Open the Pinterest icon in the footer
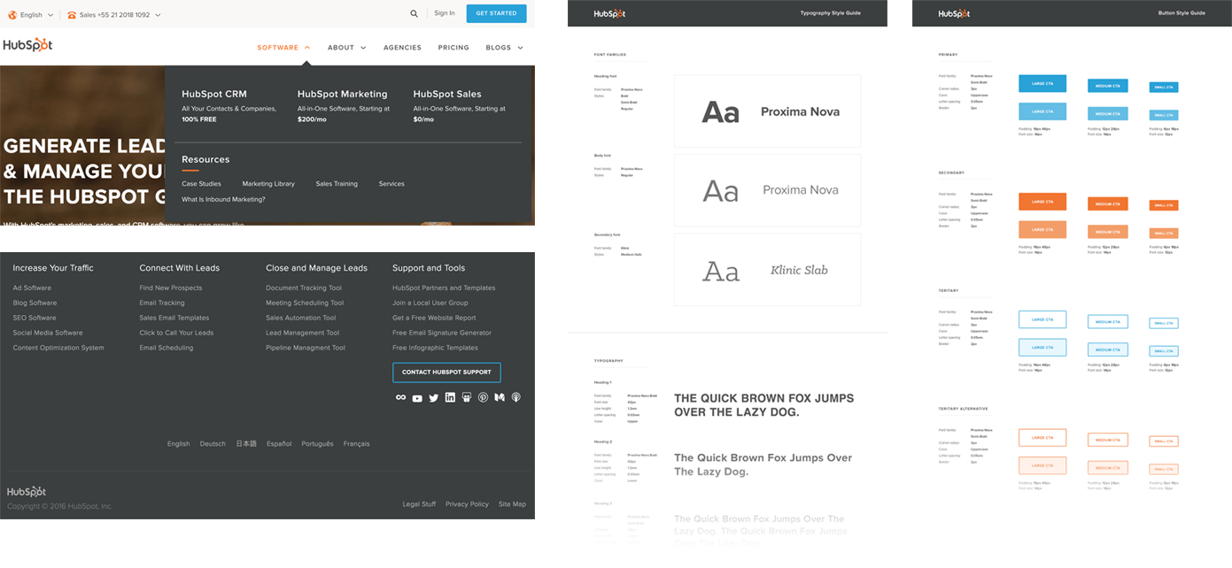The width and height of the screenshot is (1232, 568). tap(483, 397)
